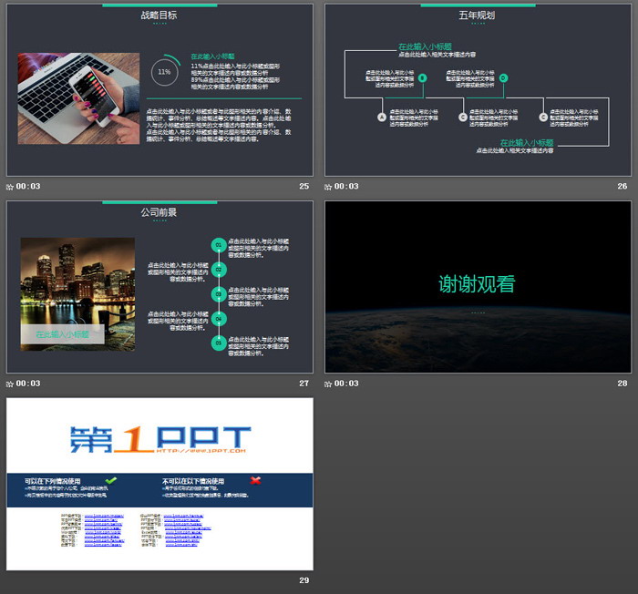Image resolution: width=638 pixels, height=594 pixels.
Task: Select the 第1PPT logo slide thumbnail
Action: pyautogui.click(x=159, y=484)
